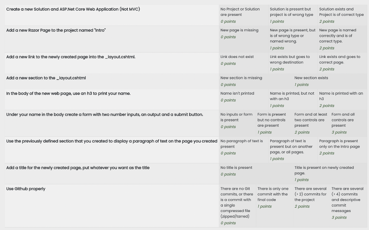This screenshot has width=369, height=230.
Task: Pick 'Paragraph is present only on the Intro page'
Action: pyautogui.click(x=342, y=150)
